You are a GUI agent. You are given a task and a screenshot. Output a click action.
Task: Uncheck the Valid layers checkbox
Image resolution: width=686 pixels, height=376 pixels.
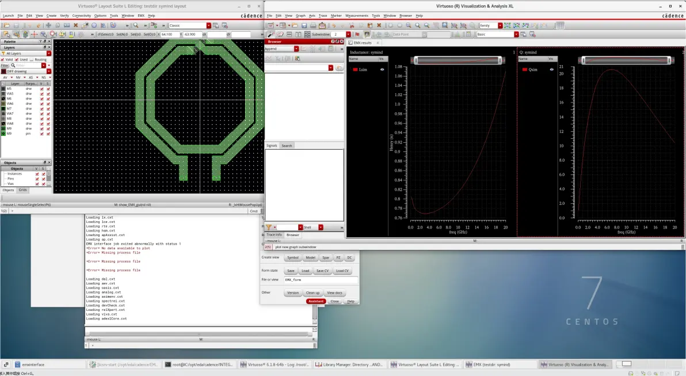tap(3, 59)
